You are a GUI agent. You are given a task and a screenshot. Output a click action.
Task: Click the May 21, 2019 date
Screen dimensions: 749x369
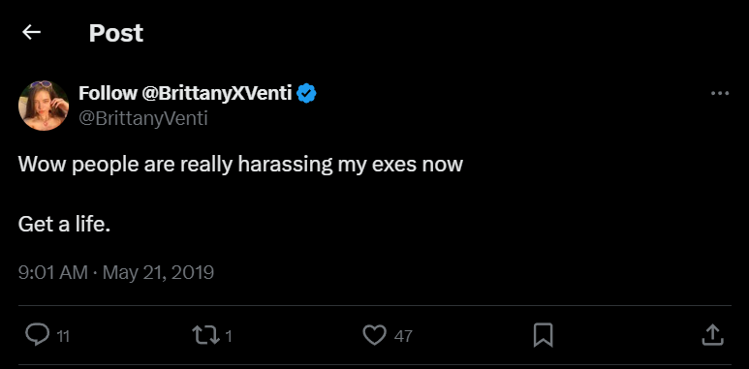[158, 272]
